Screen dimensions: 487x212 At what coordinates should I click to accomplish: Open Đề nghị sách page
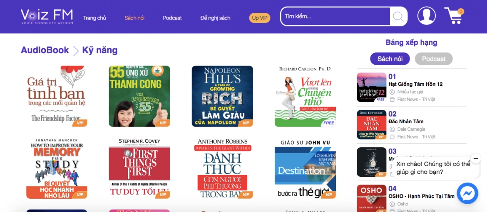point(215,18)
